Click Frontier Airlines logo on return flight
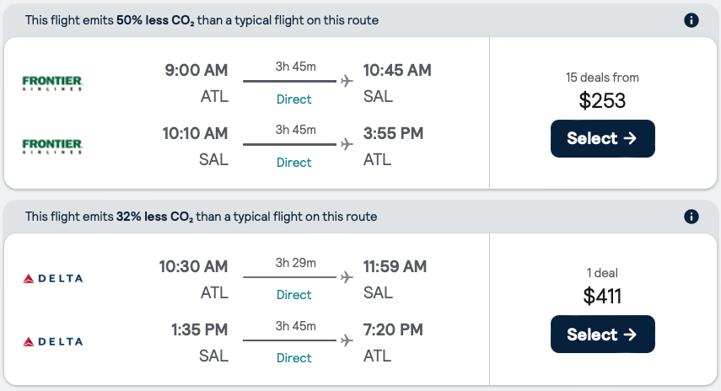 [52, 145]
